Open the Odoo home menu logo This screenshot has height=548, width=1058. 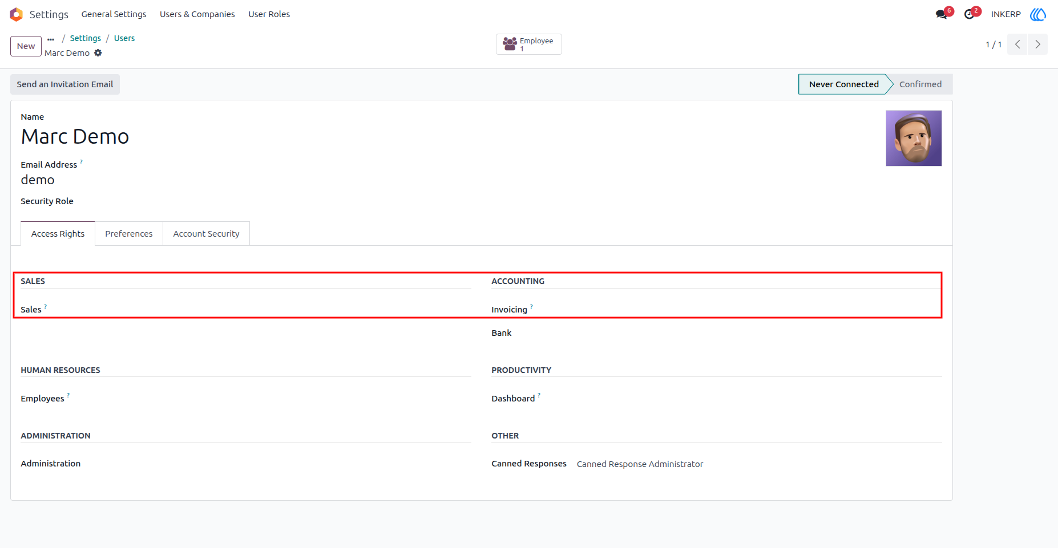[x=16, y=14]
